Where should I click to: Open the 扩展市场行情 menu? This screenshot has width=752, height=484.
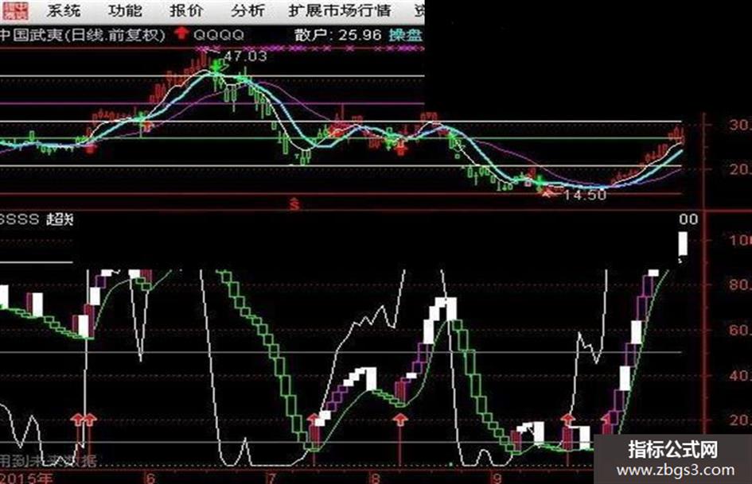click(x=340, y=10)
